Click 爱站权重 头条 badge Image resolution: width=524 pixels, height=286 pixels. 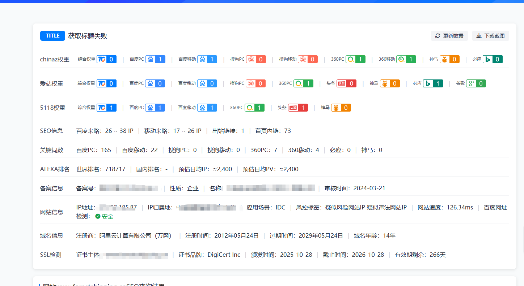pyautogui.click(x=346, y=83)
